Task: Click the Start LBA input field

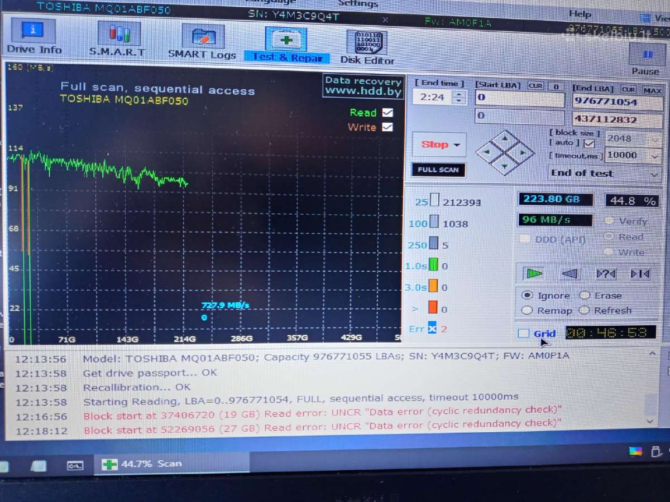Action: [x=520, y=99]
